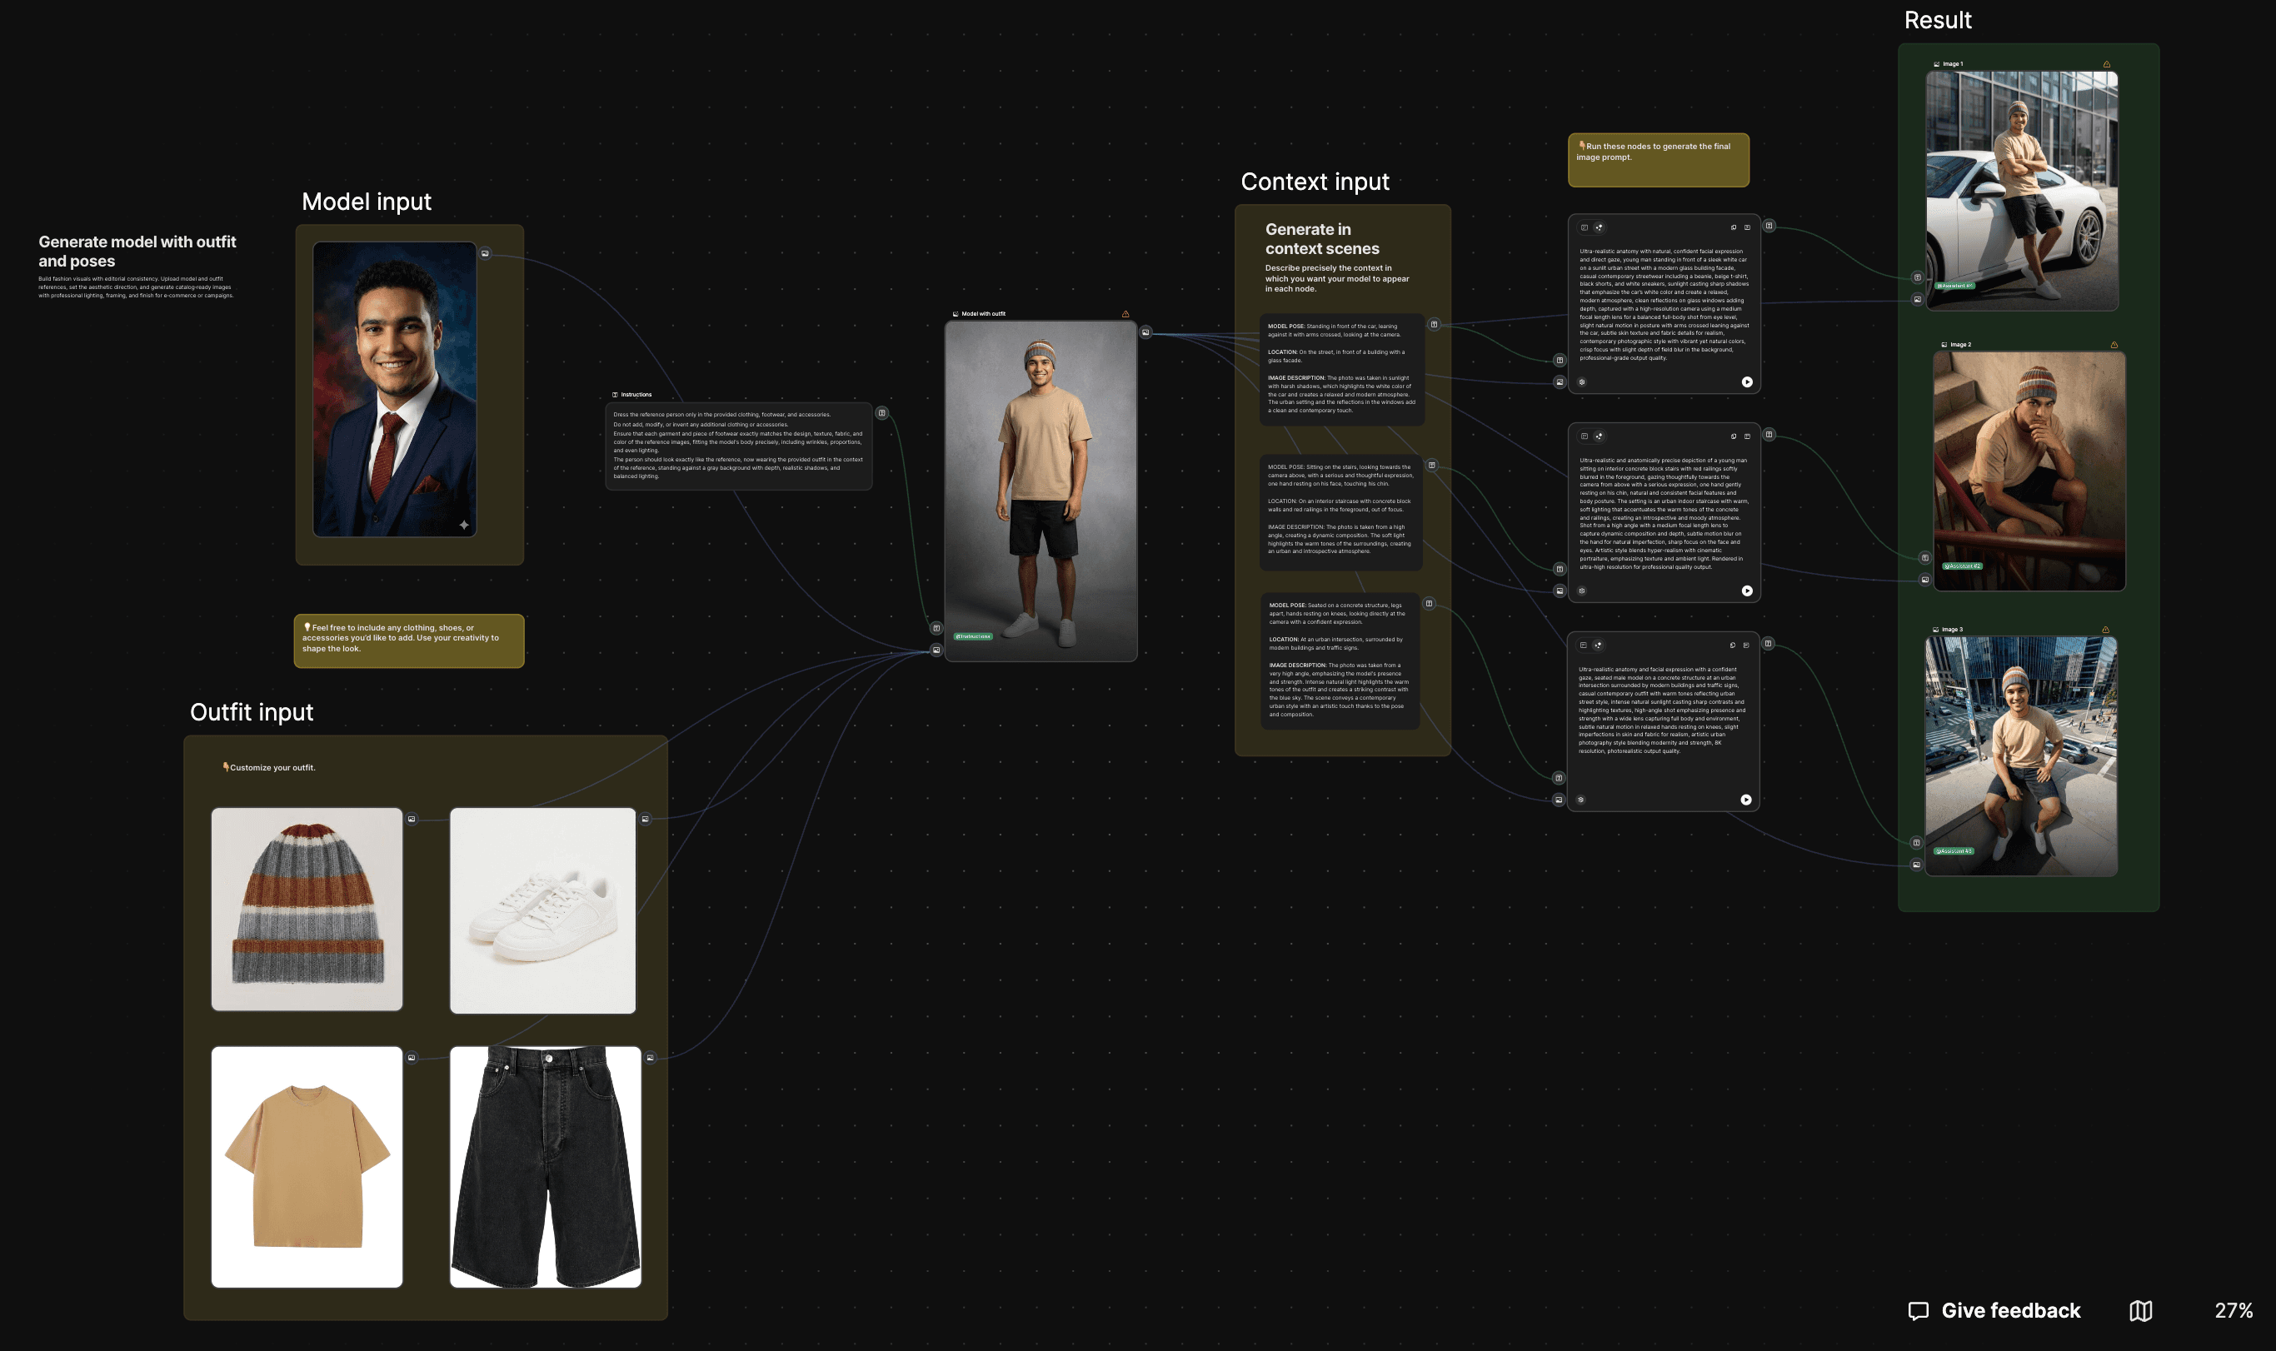This screenshot has height=1351, width=2276.
Task: Expand the first prompt node to full view
Action: [x=1748, y=227]
